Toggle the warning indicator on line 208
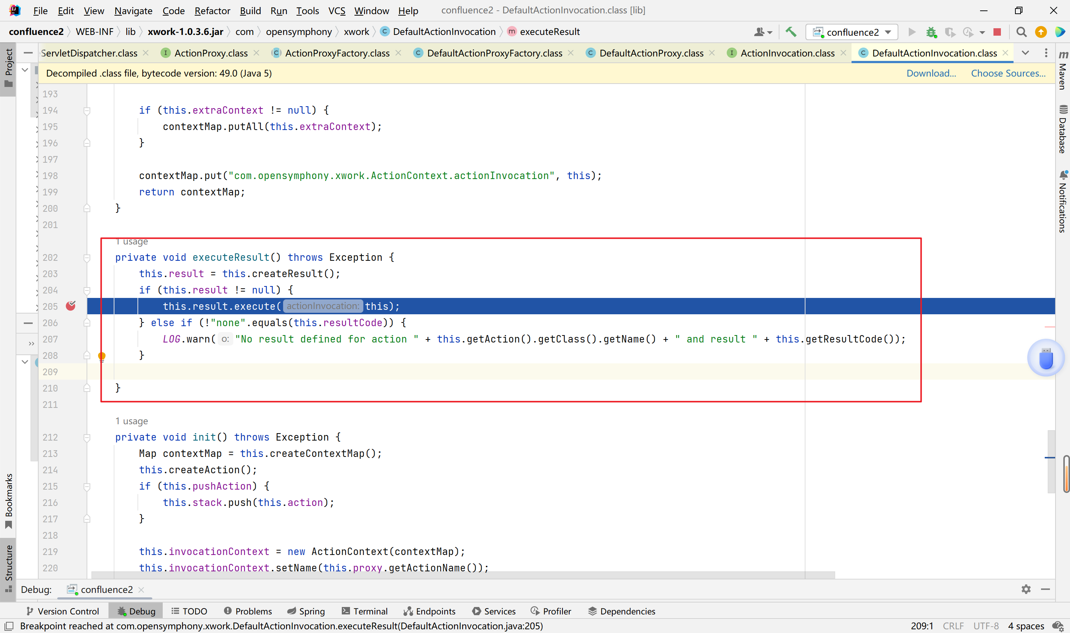Viewport: 1070px width, 633px height. pyautogui.click(x=103, y=355)
